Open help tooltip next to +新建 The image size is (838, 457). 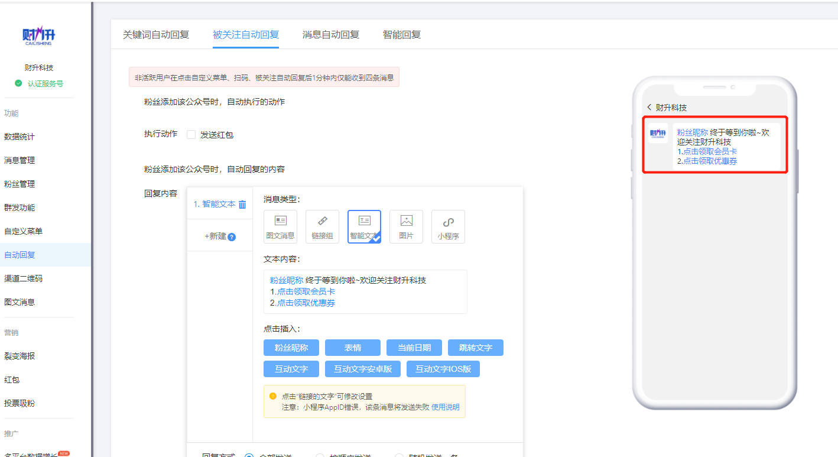232,237
